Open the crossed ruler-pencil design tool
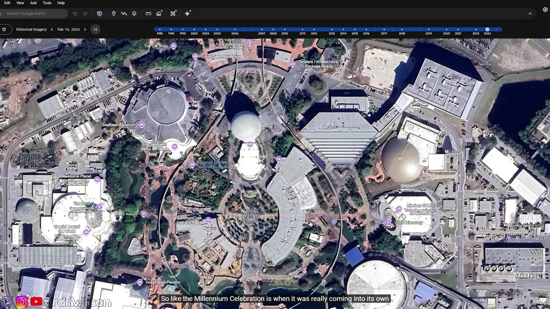Image resolution: width=550 pixels, height=309 pixels. click(173, 14)
